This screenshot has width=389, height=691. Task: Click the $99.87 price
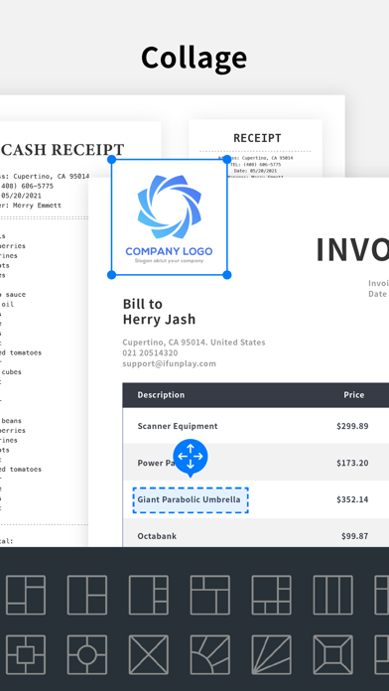(x=355, y=536)
